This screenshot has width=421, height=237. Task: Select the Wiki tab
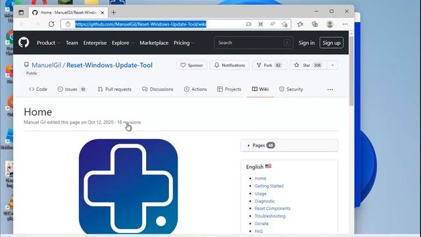(x=260, y=90)
